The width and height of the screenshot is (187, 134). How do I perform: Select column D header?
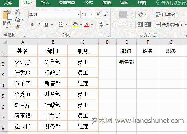(108, 42)
